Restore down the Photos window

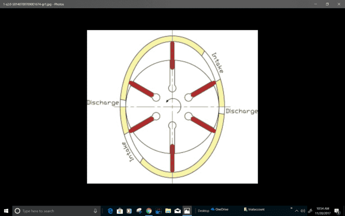coord(327,4)
